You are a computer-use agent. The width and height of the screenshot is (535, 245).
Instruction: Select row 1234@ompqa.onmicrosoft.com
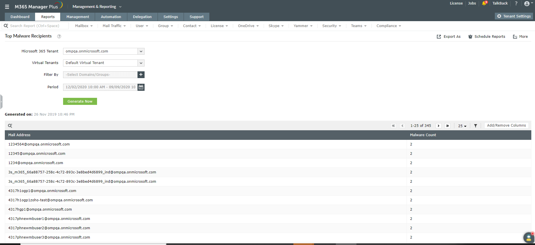pos(268,163)
